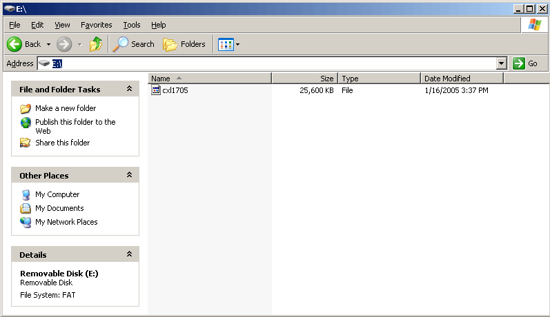Viewport: 550px width, 317px height.
Task: Click Make a new folder link
Action: 66,108
